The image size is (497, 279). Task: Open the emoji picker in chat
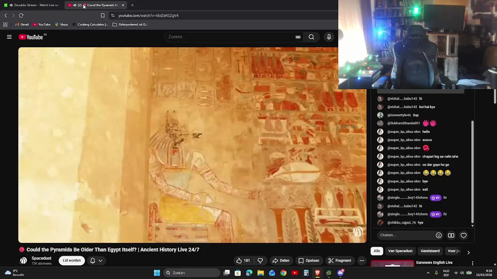439,235
